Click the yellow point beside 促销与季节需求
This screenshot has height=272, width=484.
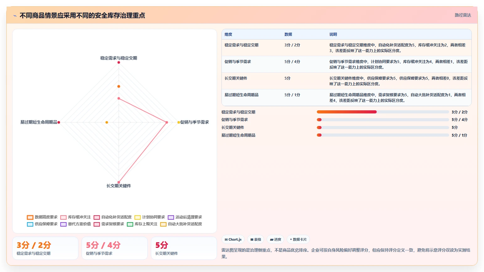click(179, 122)
